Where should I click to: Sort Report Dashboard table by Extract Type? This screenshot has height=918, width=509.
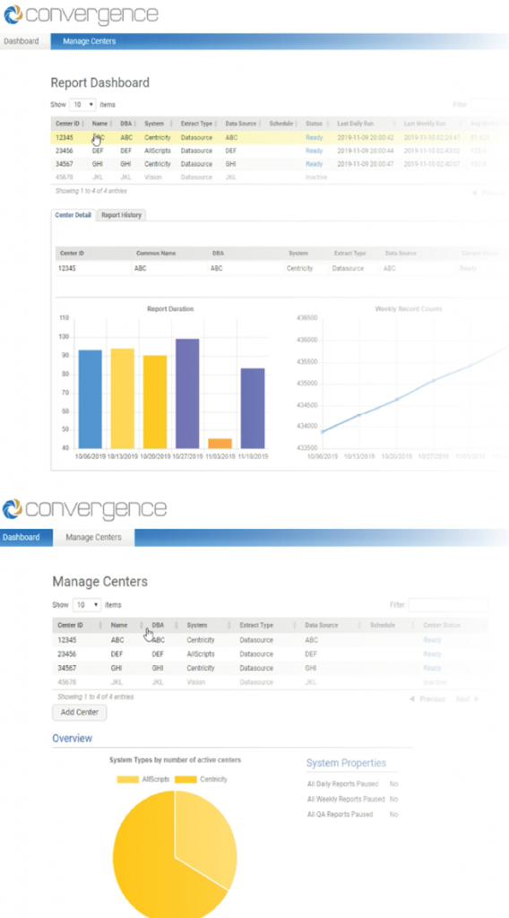(198, 124)
